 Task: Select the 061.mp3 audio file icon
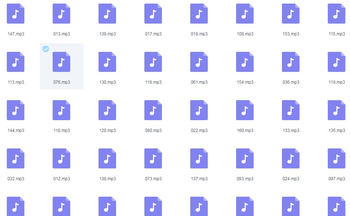pyautogui.click(x=199, y=62)
